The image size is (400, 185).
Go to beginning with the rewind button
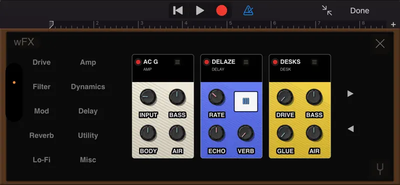click(178, 10)
